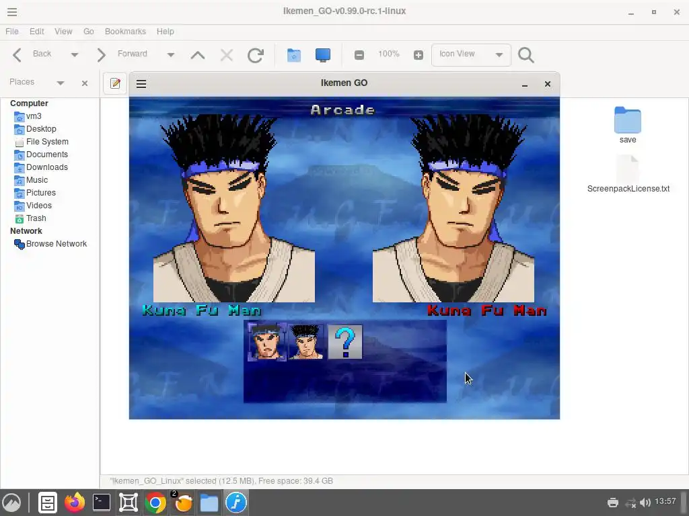Click the Back text button
Image resolution: width=689 pixels, height=516 pixels.
pos(42,54)
